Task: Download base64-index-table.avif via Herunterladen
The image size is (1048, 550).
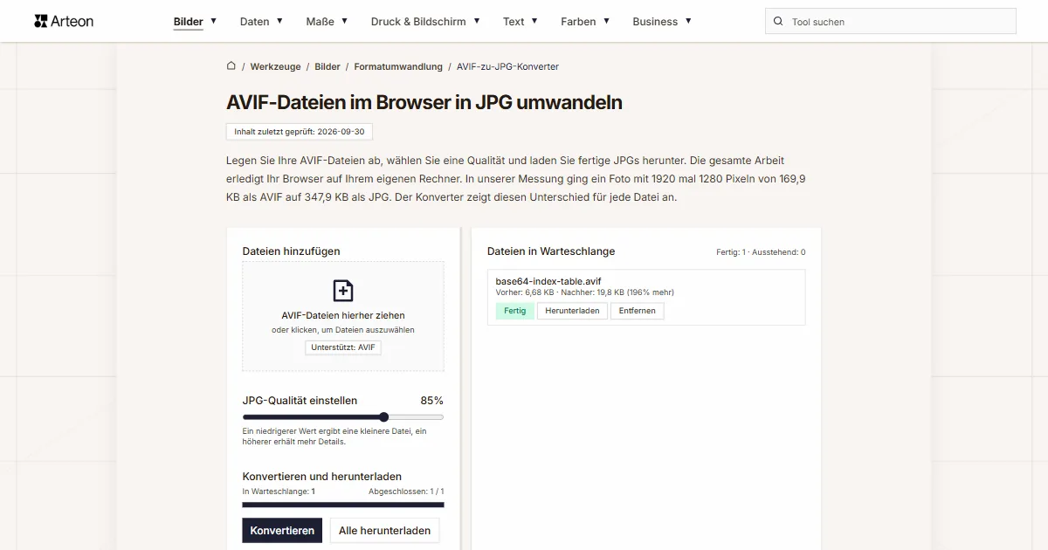Action: click(572, 311)
